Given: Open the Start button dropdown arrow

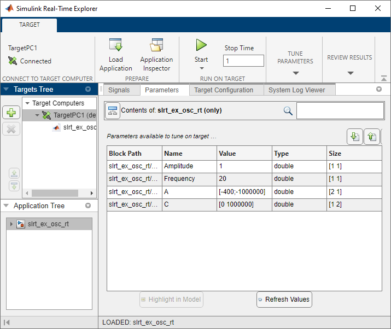Looking at the screenshot, I should coord(201,69).
